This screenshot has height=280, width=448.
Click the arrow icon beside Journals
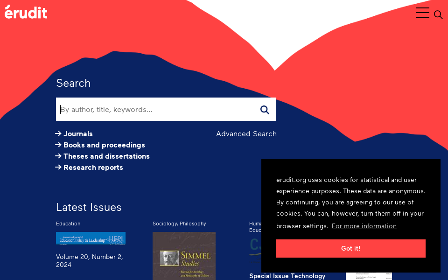pyautogui.click(x=58, y=133)
